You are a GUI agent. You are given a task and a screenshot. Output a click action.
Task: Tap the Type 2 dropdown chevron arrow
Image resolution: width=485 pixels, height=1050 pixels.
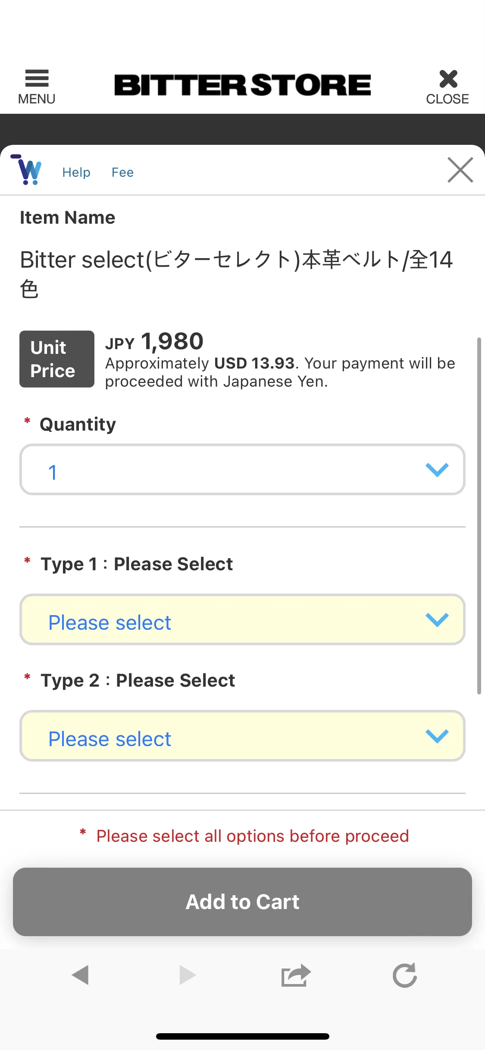pos(437,736)
